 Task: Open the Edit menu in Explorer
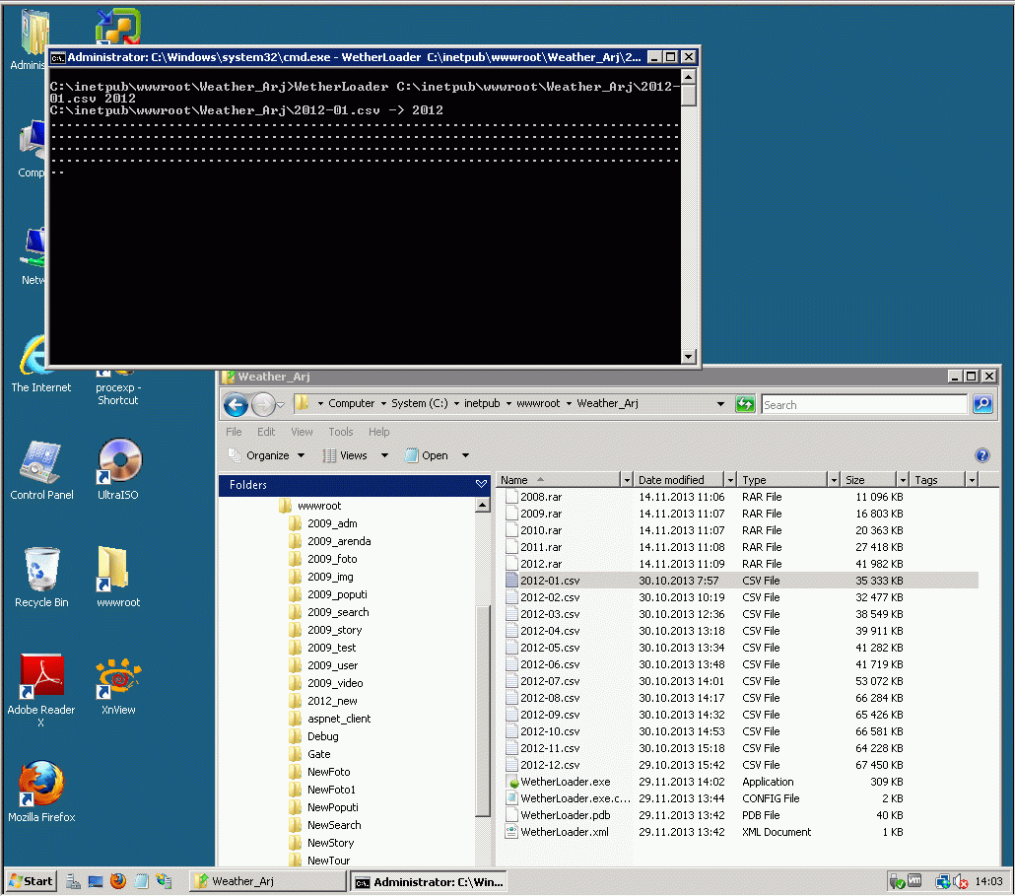(x=266, y=432)
